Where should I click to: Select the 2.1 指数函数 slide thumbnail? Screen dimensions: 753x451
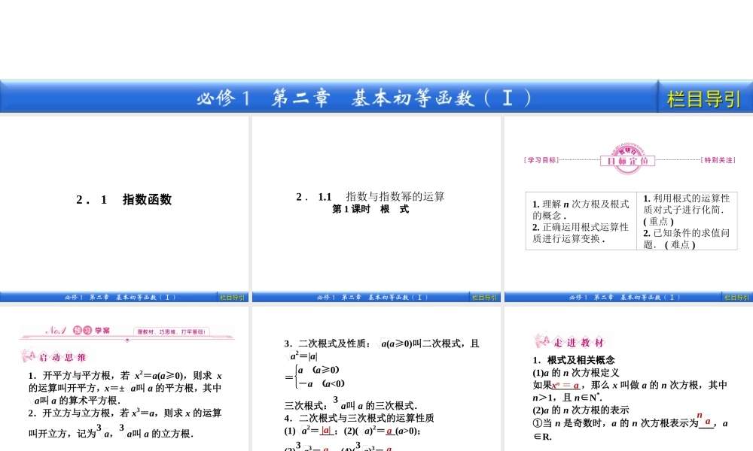click(x=124, y=199)
